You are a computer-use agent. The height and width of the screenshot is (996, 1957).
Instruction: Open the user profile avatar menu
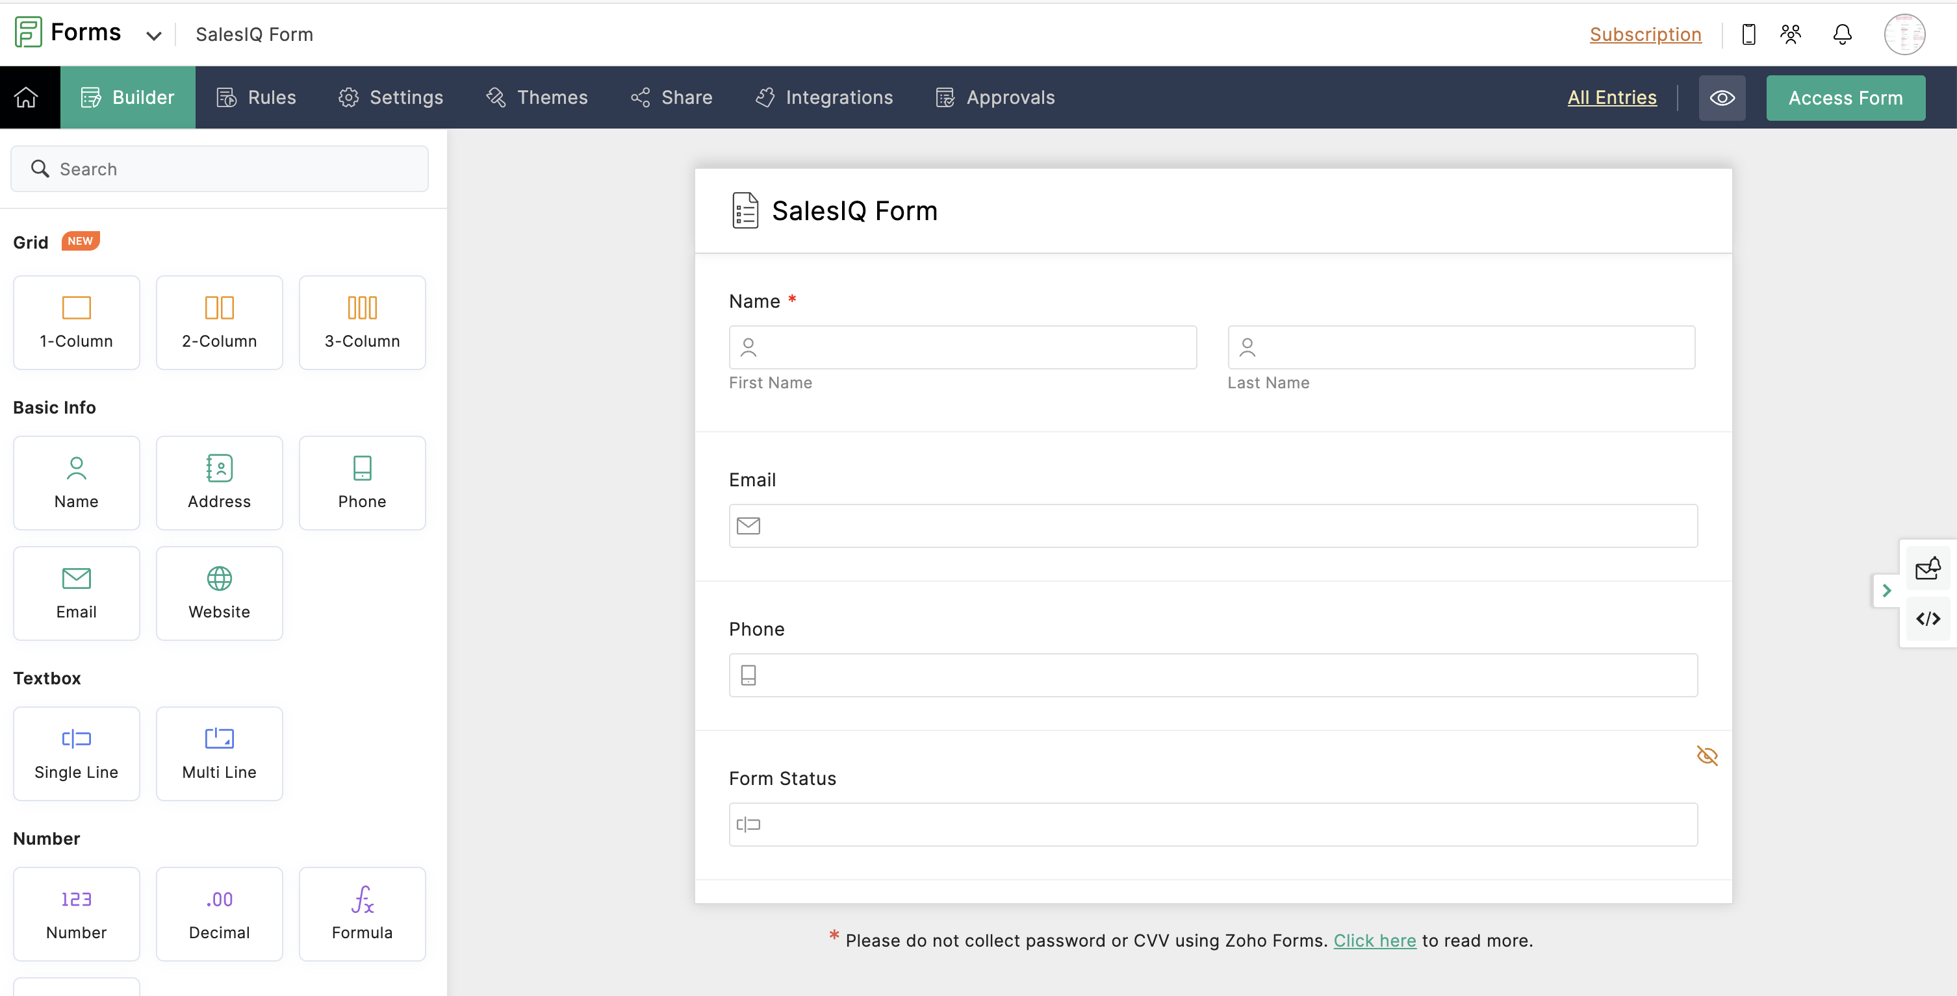tap(1904, 34)
